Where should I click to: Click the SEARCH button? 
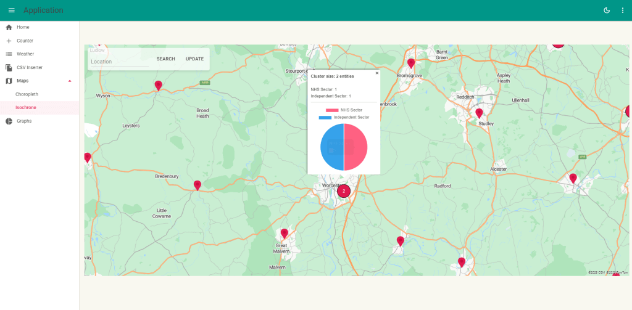pyautogui.click(x=165, y=59)
